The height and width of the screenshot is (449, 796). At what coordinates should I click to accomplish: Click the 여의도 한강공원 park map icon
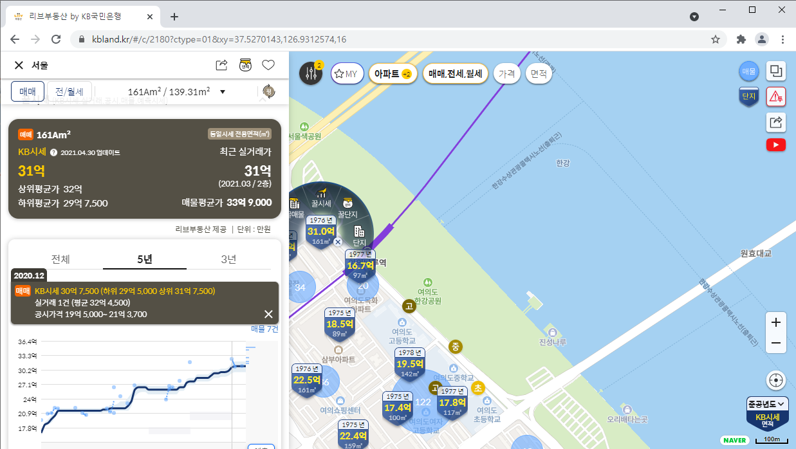428,282
